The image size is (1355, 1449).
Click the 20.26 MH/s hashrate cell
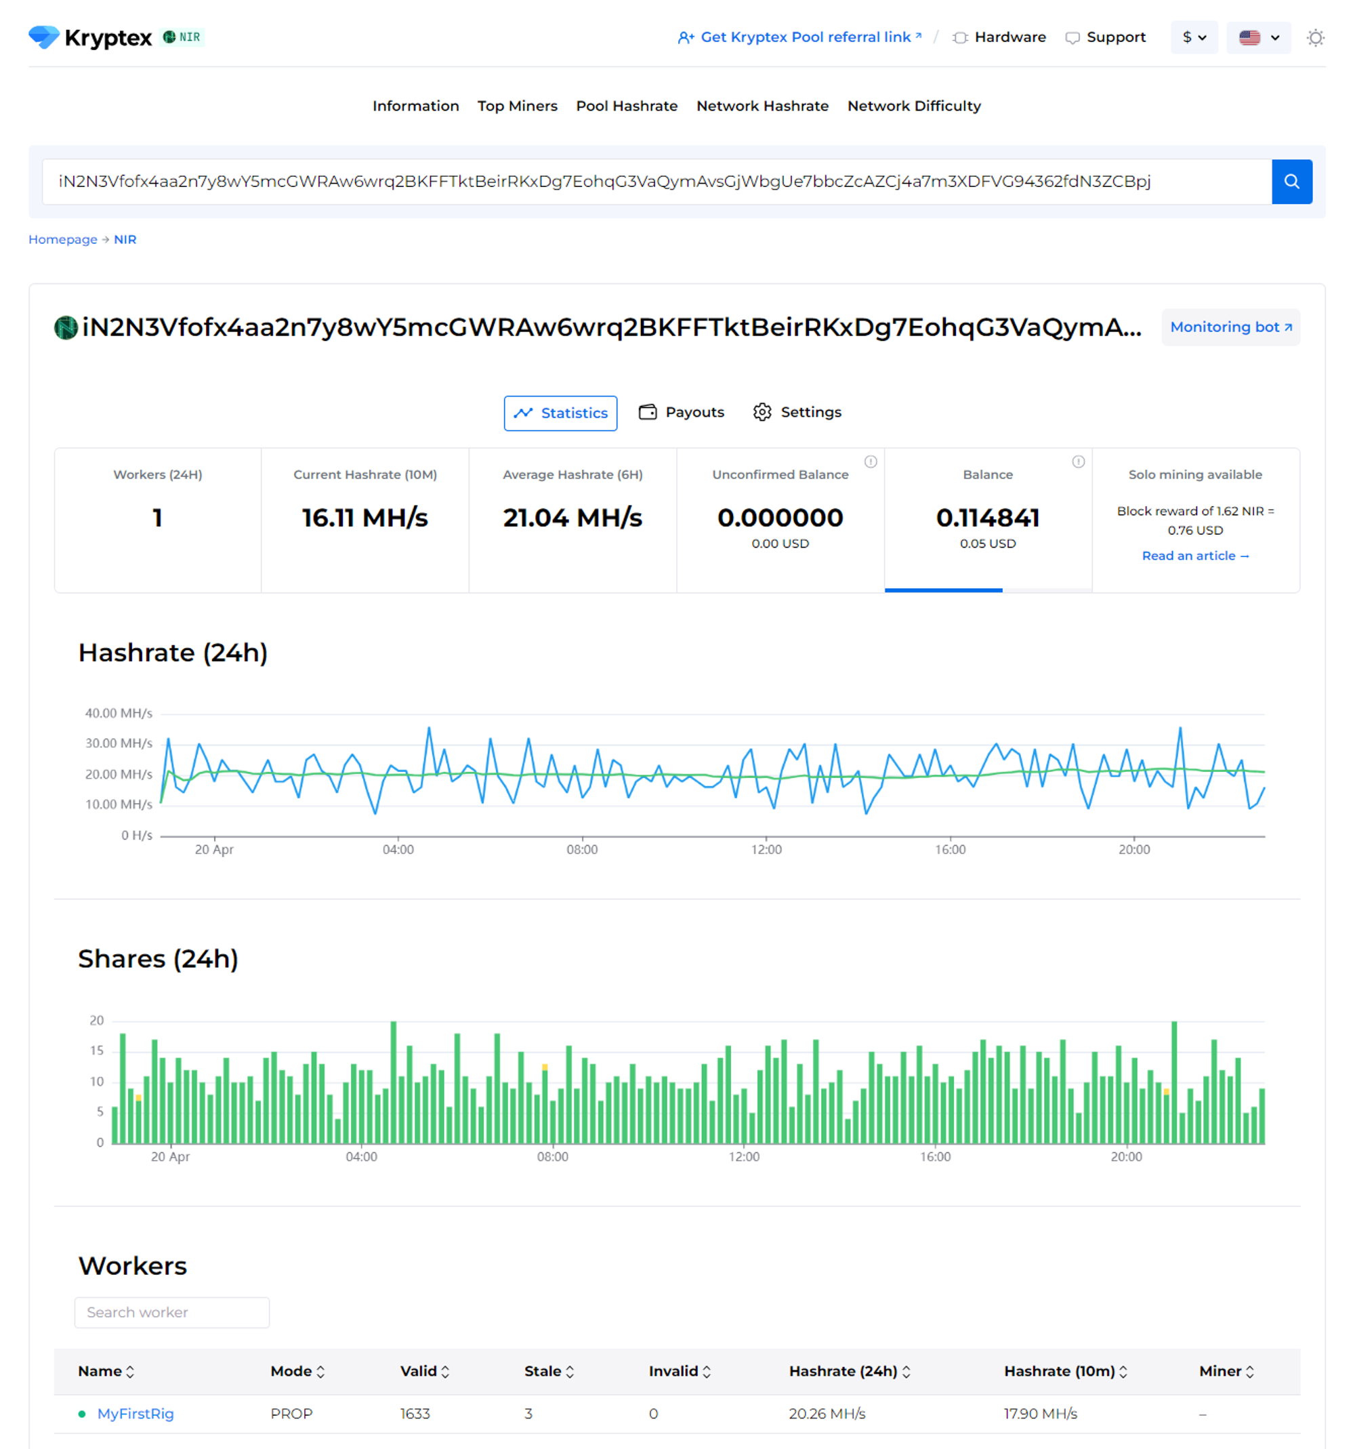827,1413
